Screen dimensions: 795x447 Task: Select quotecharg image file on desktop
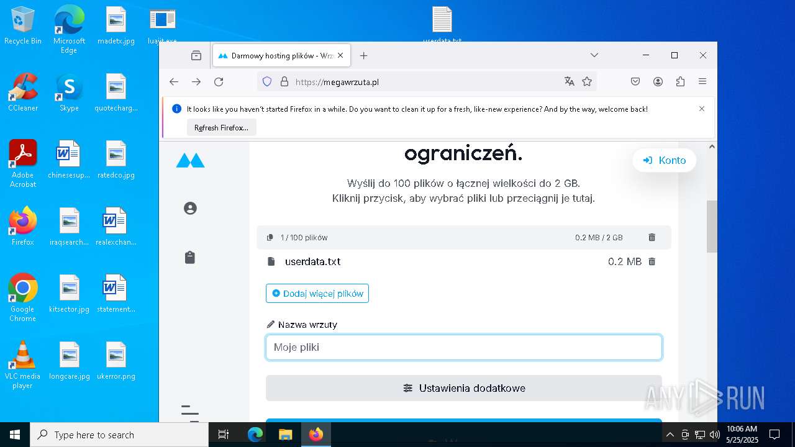[x=116, y=93]
